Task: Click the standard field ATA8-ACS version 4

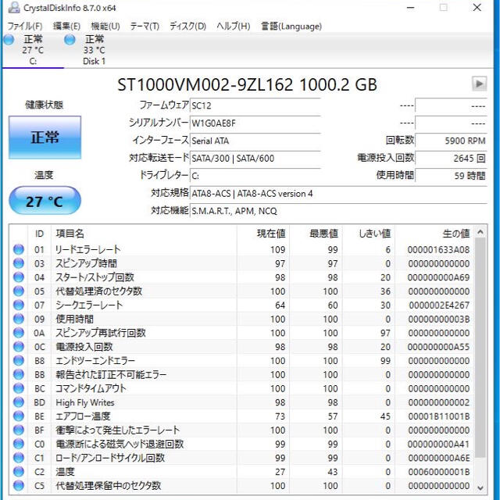Action: point(338,194)
